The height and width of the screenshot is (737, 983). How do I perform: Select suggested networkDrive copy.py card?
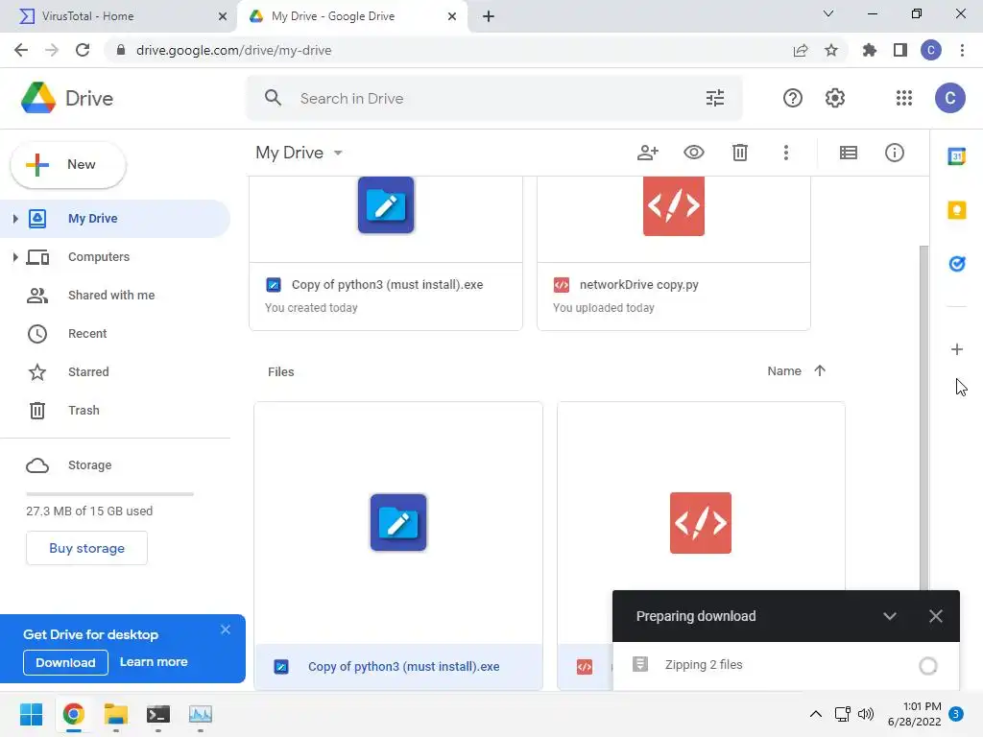[673, 253]
